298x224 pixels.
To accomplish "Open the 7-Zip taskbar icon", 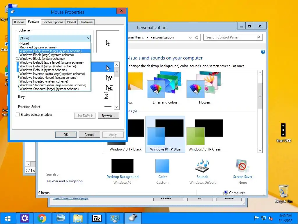I will [x=97, y=218].
